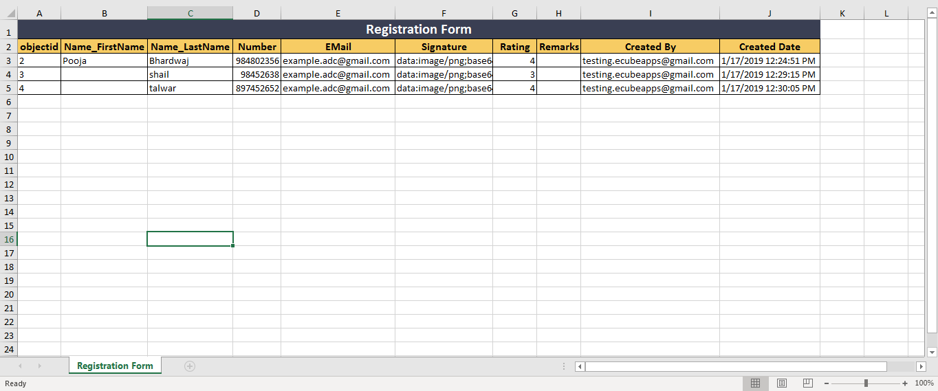The width and height of the screenshot is (938, 391).
Task: Switch to Normal view in status bar
Action: pos(755,383)
